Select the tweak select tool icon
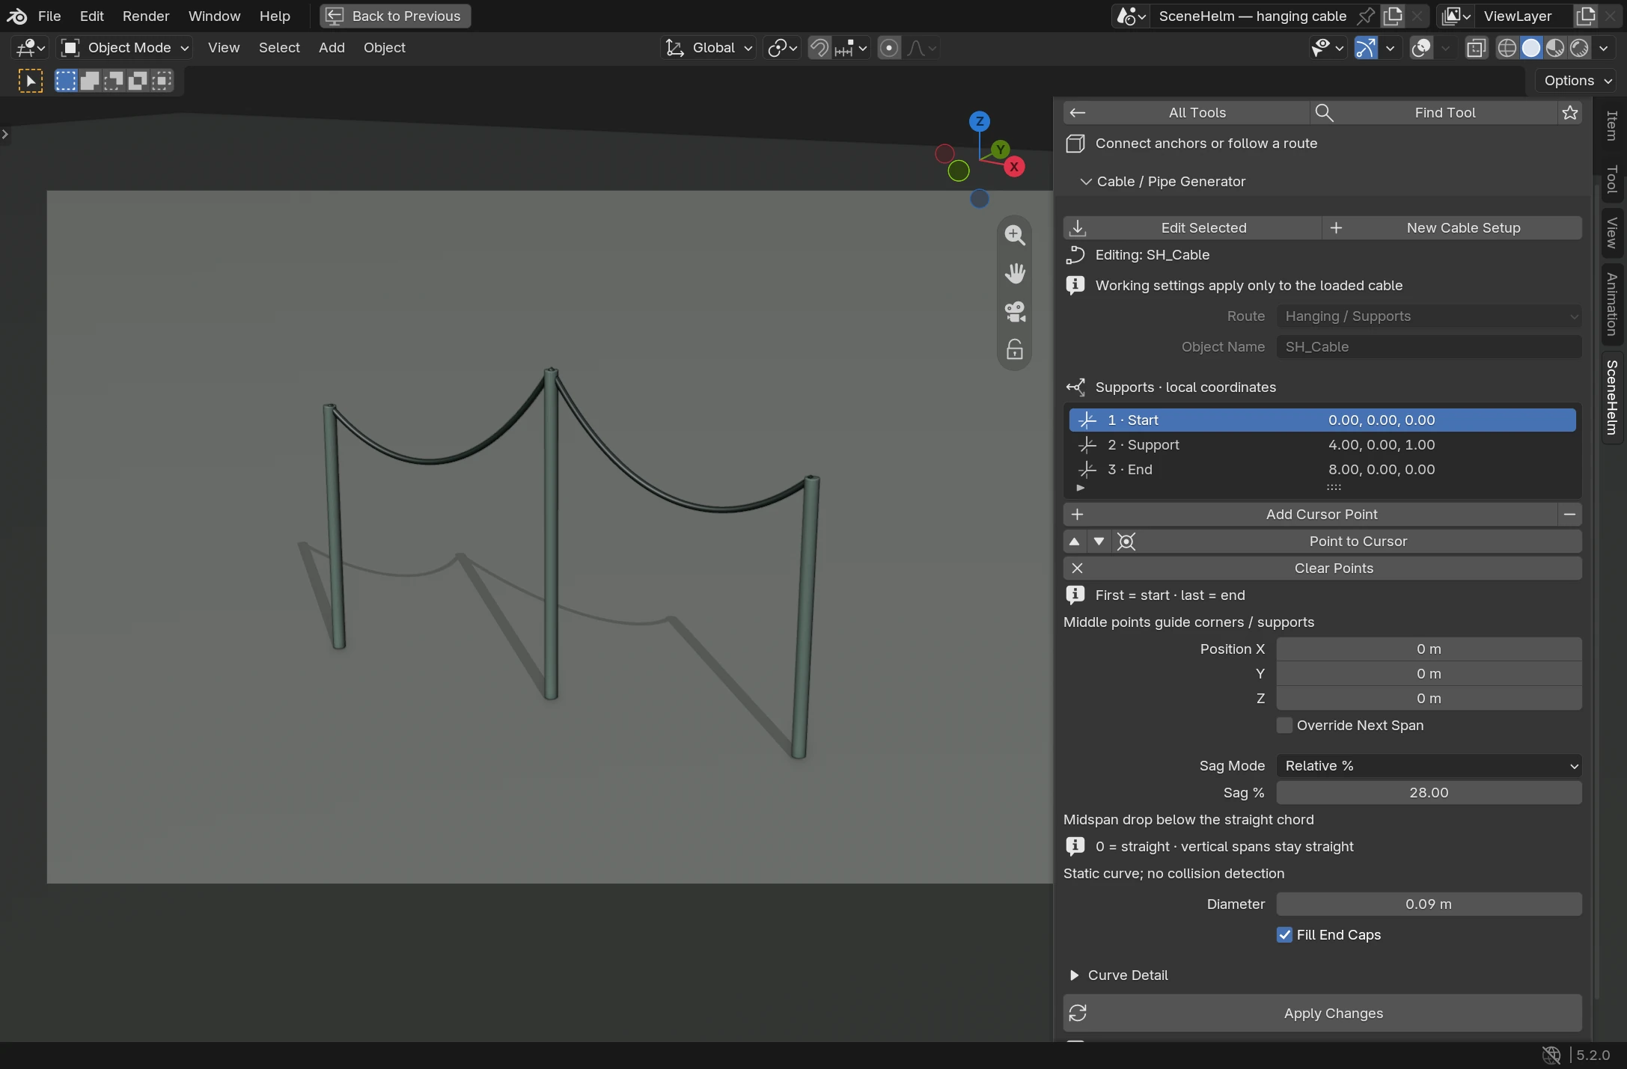Viewport: 1627px width, 1069px height. (x=30, y=81)
